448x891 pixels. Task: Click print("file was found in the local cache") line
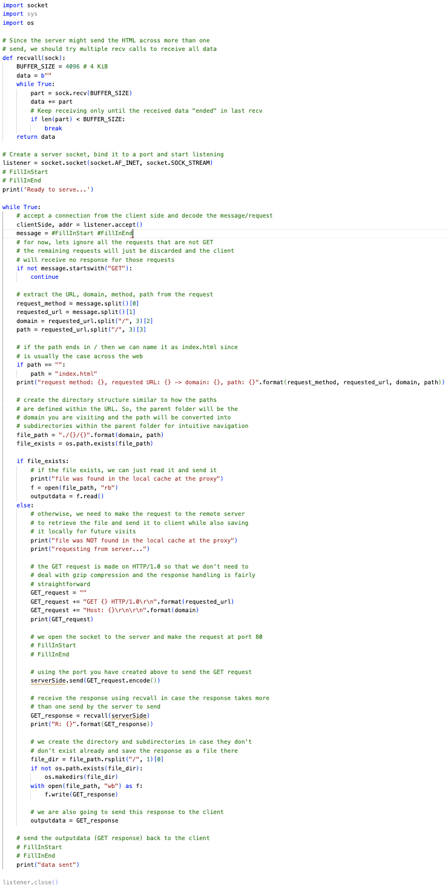coord(127,479)
